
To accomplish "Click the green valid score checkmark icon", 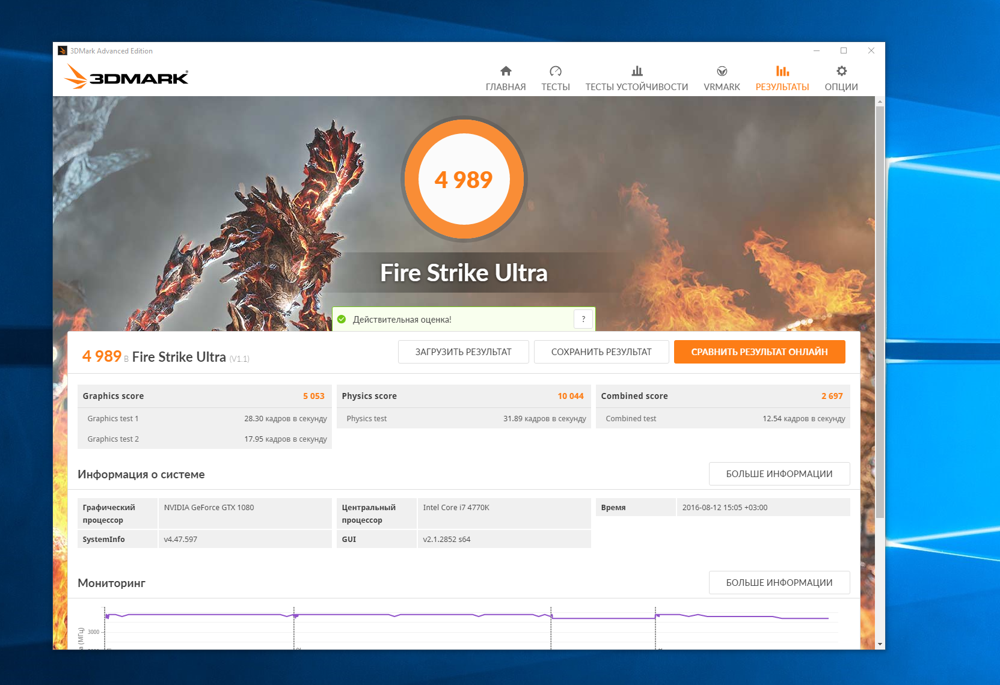I will [x=342, y=319].
